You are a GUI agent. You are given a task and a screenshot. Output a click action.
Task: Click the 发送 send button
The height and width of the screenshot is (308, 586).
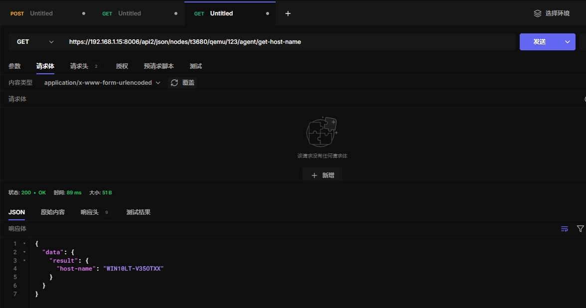click(x=540, y=42)
